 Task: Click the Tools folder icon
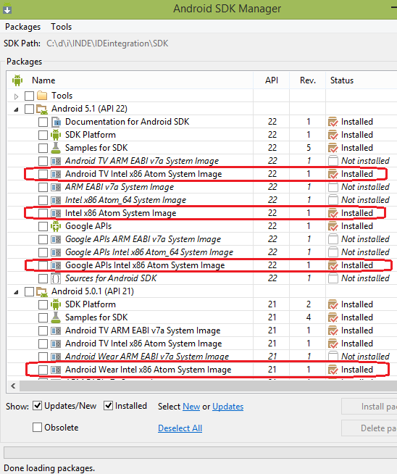(42, 96)
